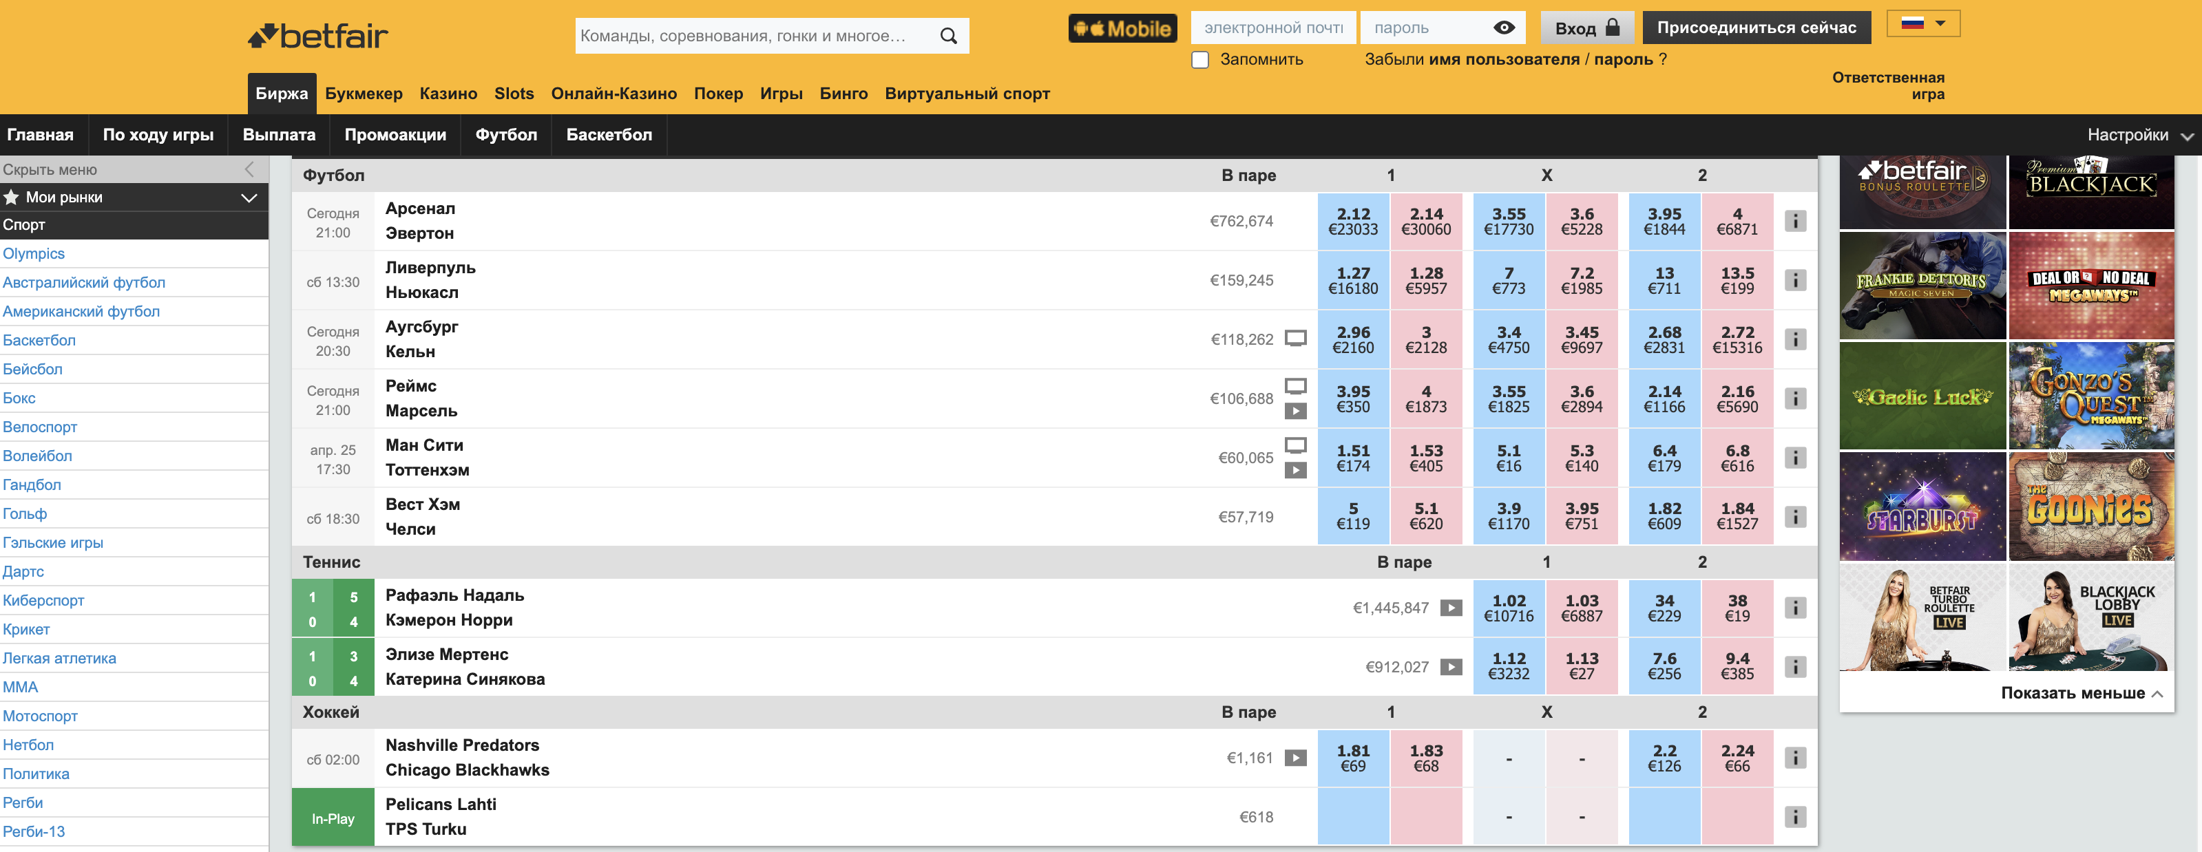Switch to the Биржа tab
Image resolution: width=2202 pixels, height=852 pixels.
coord(281,94)
